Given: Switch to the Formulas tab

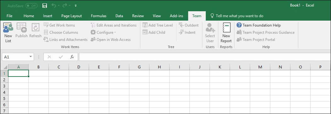Looking at the screenshot, I should 98,16.
